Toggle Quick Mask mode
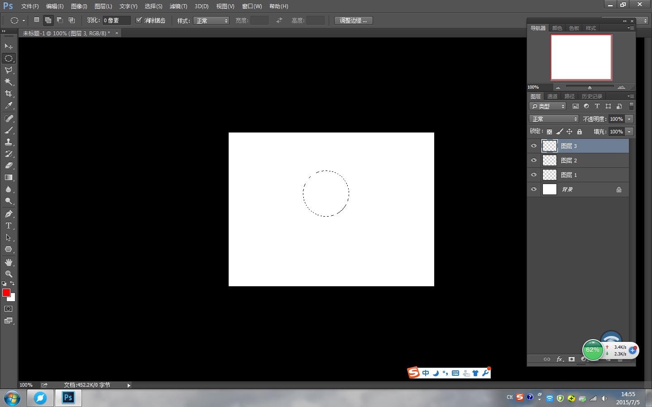 point(9,309)
